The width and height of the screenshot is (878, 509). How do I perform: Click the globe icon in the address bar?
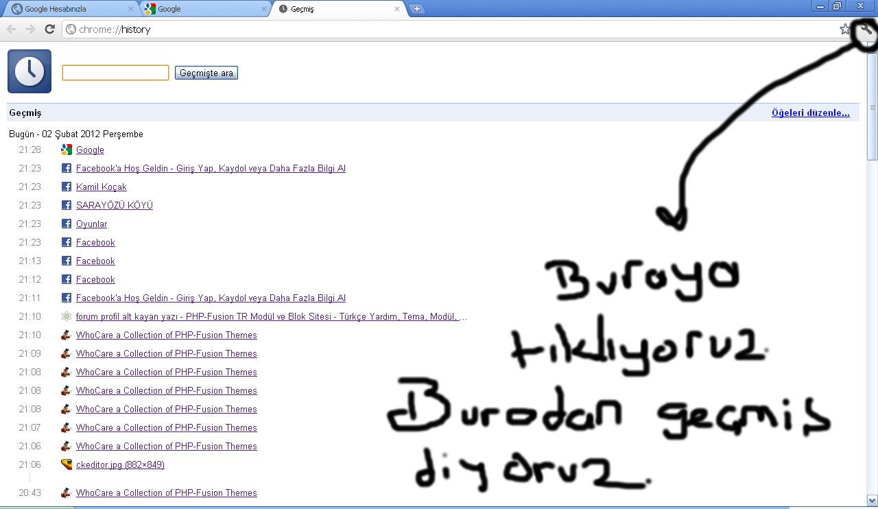point(71,29)
